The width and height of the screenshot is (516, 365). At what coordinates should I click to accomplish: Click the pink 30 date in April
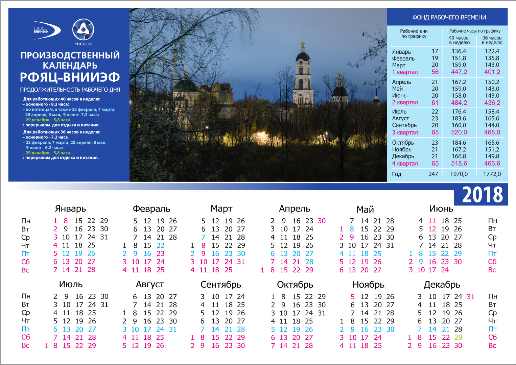pos(322,221)
